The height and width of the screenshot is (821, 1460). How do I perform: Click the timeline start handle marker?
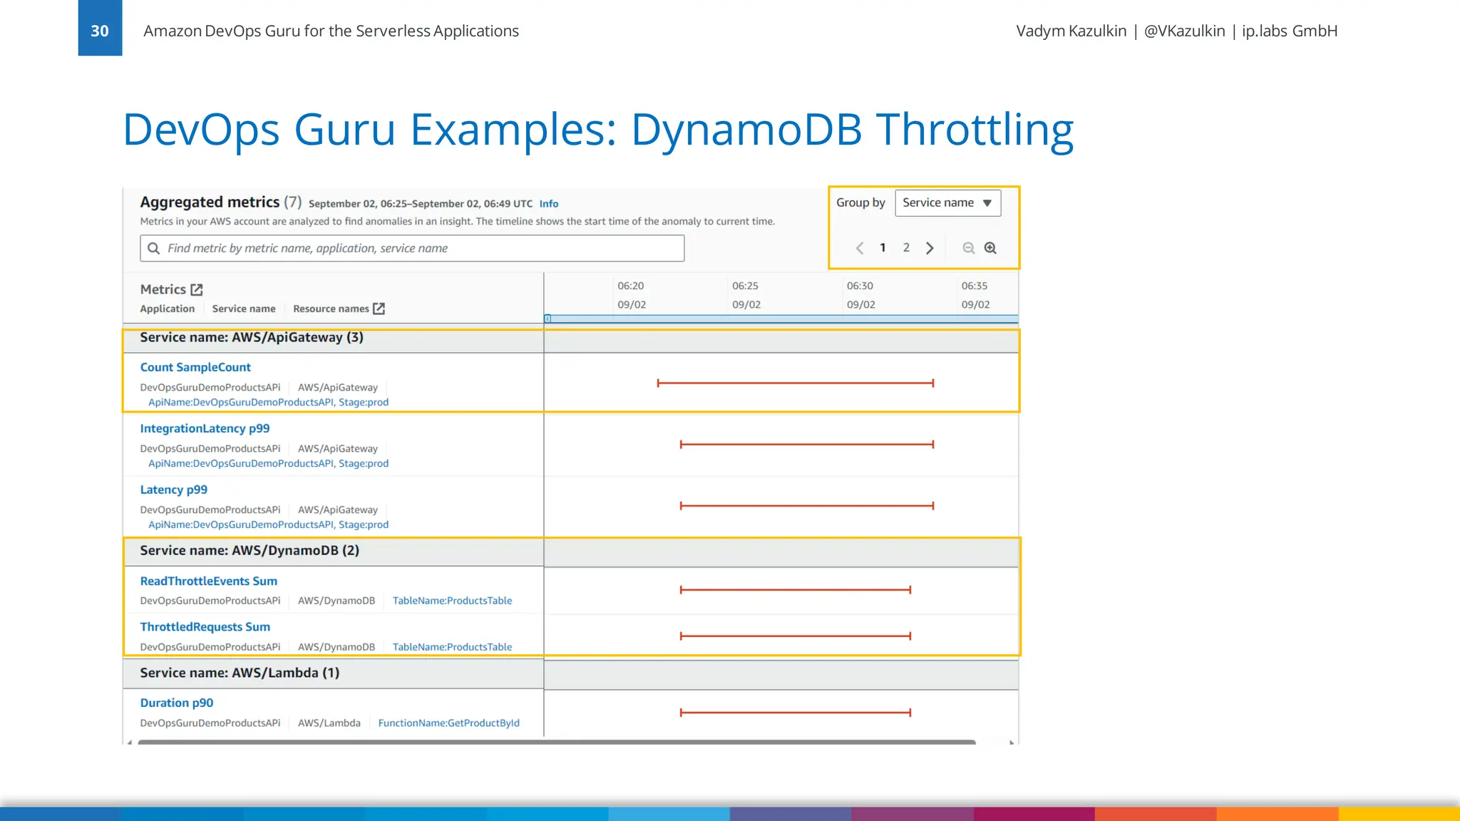(x=547, y=319)
